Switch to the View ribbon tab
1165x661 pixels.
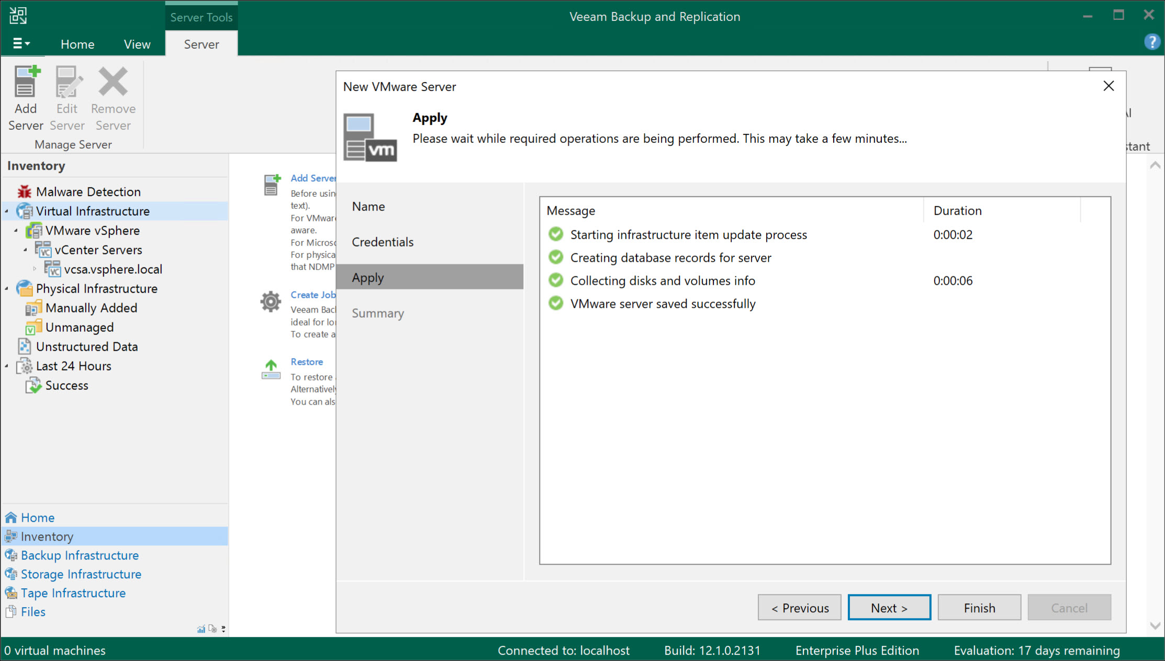137,44
